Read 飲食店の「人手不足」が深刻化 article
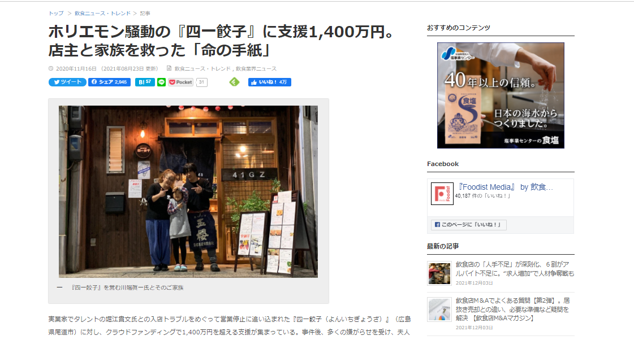Viewport: 634px width, 340px height. (514, 269)
